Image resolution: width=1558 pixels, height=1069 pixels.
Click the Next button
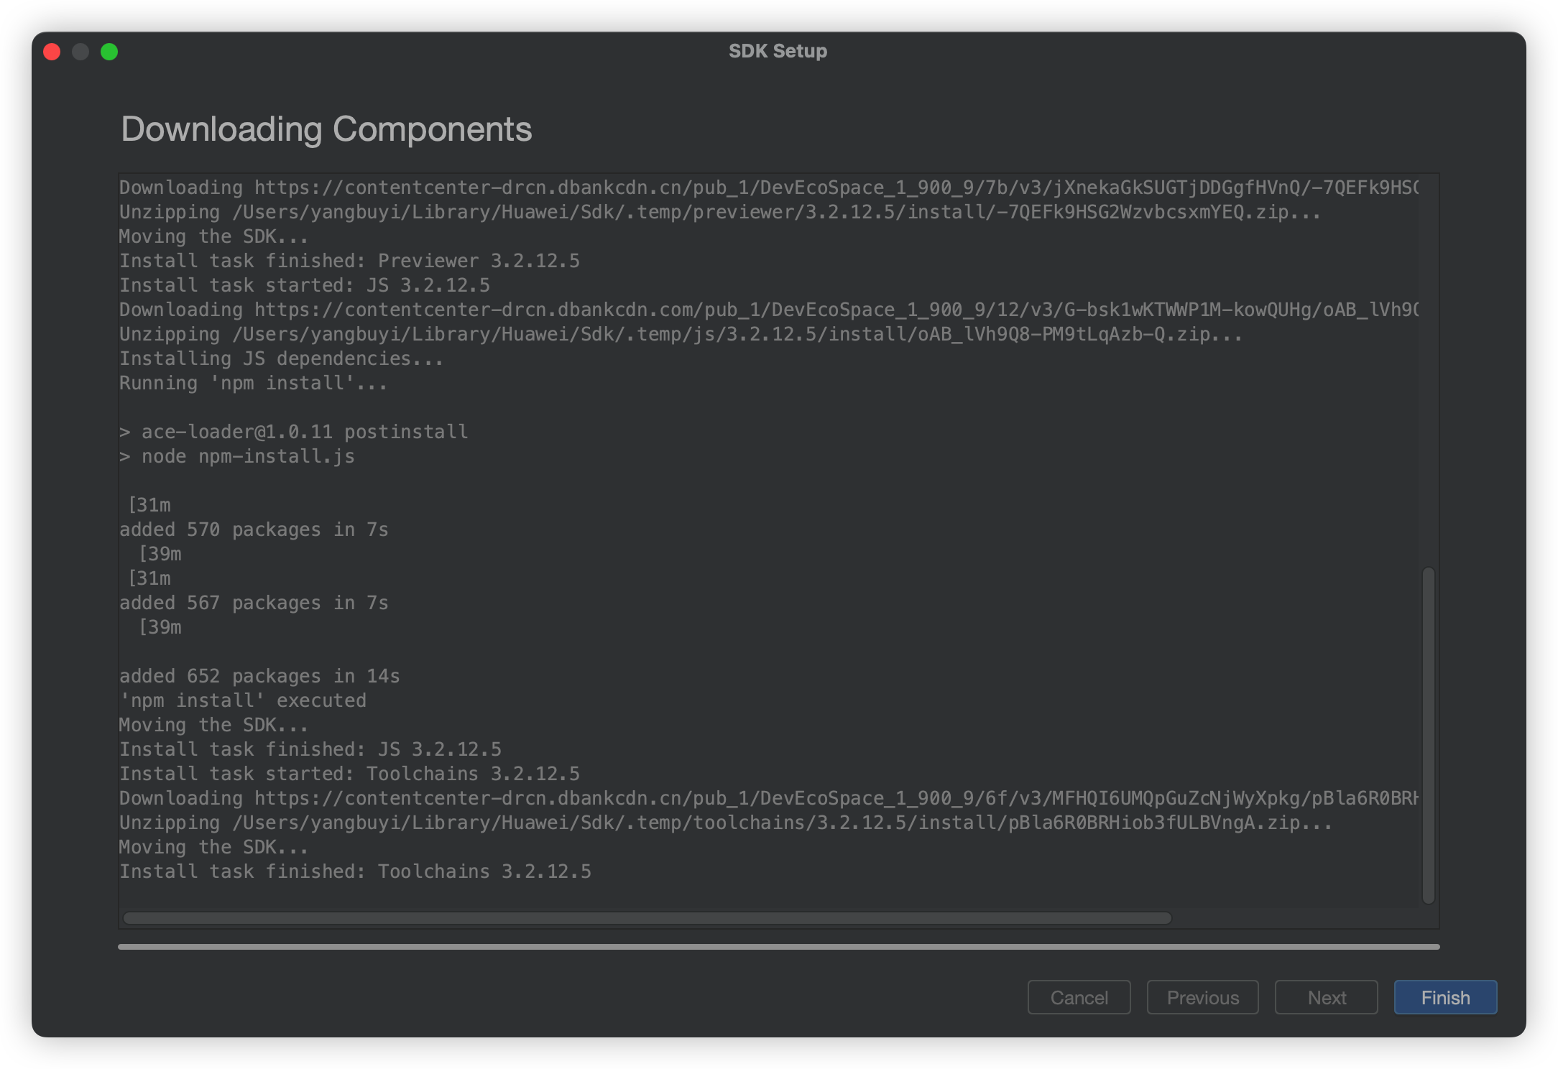(x=1326, y=997)
